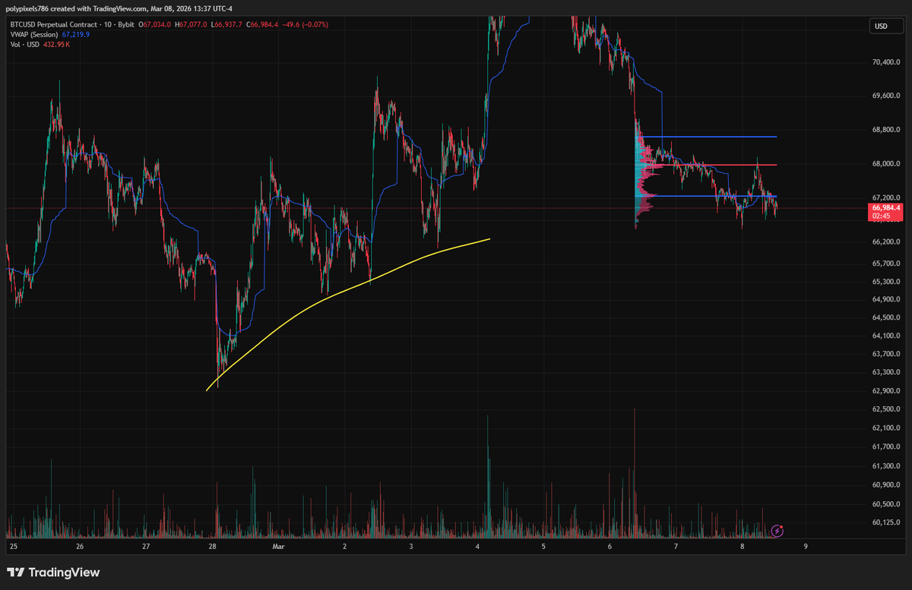This screenshot has height=590, width=912.
Task: Click date label 2 on the time axis
Action: (x=345, y=546)
